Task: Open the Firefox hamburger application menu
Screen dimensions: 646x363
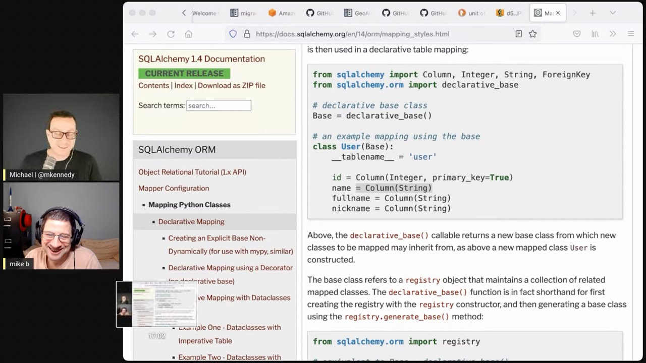Action: click(630, 34)
